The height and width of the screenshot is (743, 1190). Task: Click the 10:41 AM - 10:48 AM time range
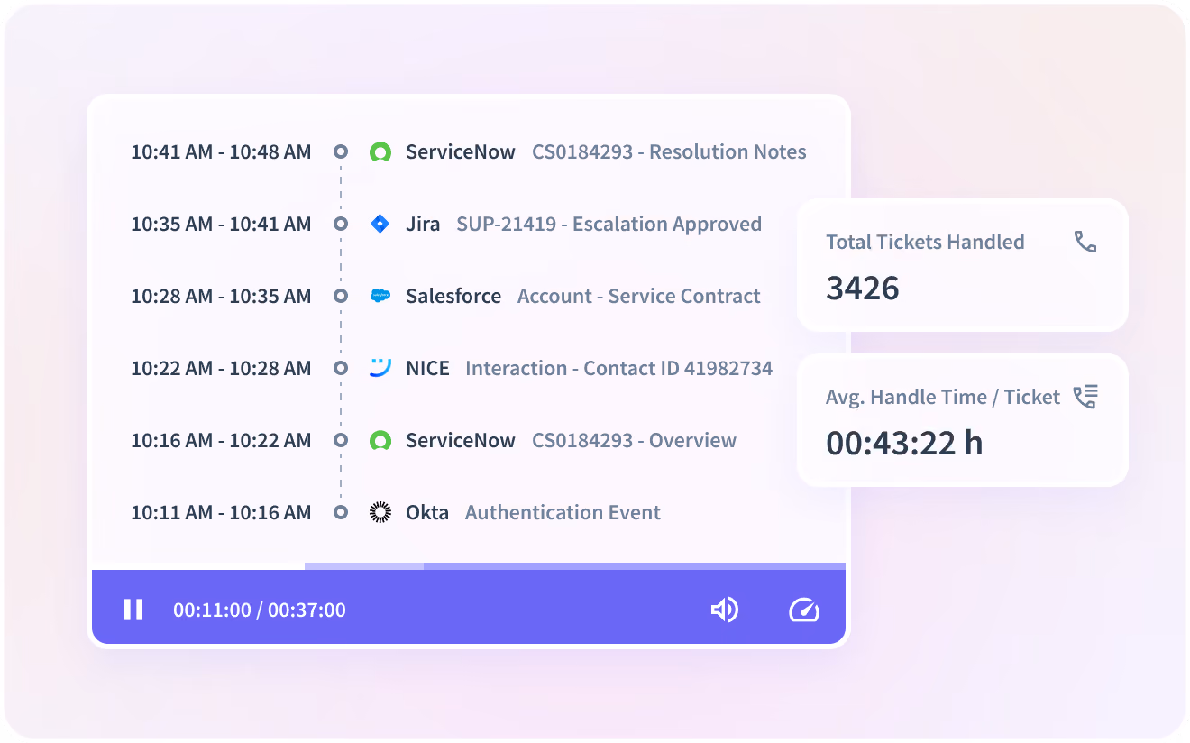point(221,151)
